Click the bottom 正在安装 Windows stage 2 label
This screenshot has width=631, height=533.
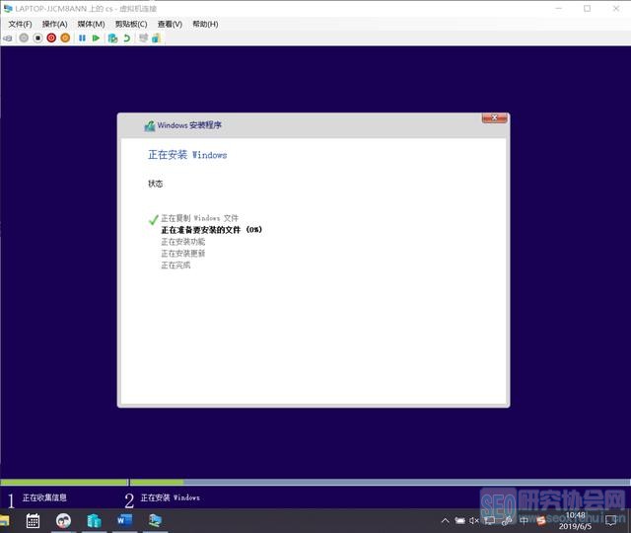(171, 497)
